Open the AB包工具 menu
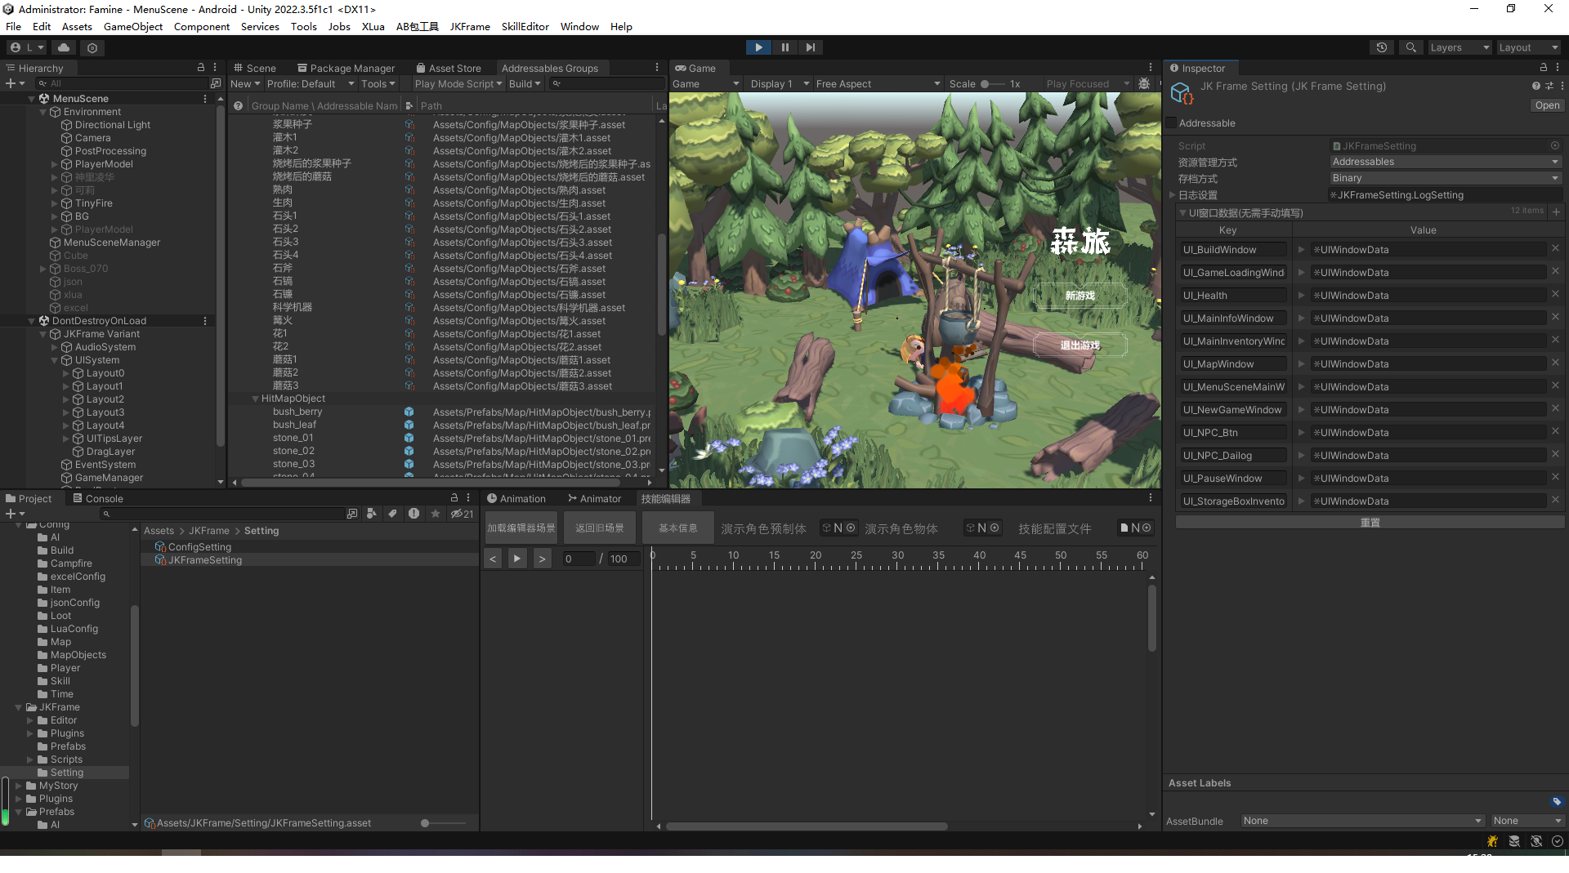Viewport: 1569px width, 873px height. click(417, 26)
